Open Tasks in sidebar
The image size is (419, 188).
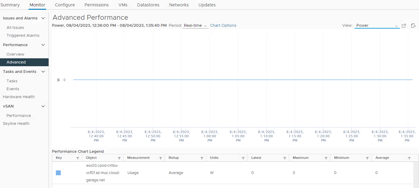pos(12,81)
